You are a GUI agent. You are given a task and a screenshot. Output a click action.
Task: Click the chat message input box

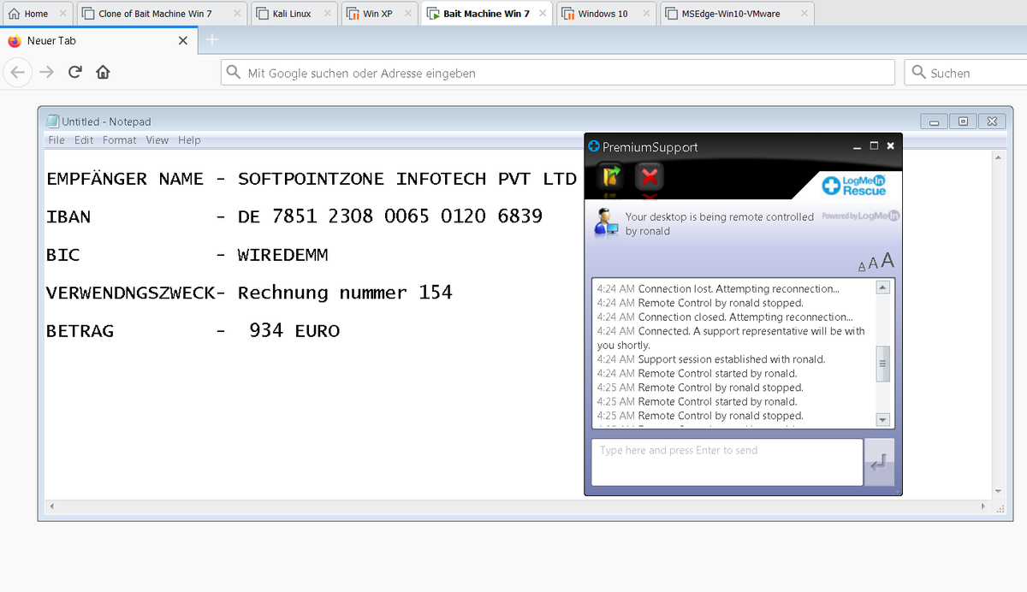click(727, 462)
